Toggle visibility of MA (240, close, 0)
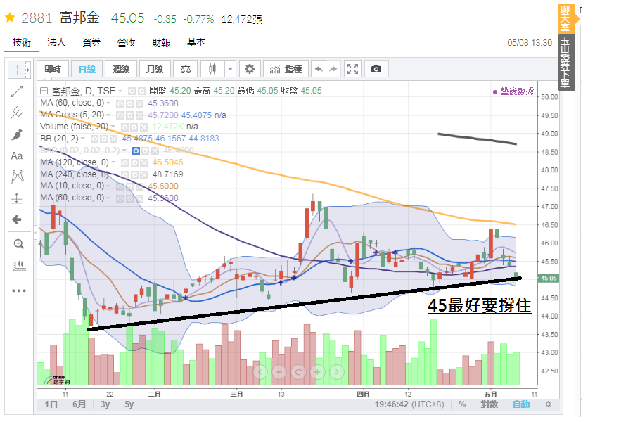 [x=124, y=175]
